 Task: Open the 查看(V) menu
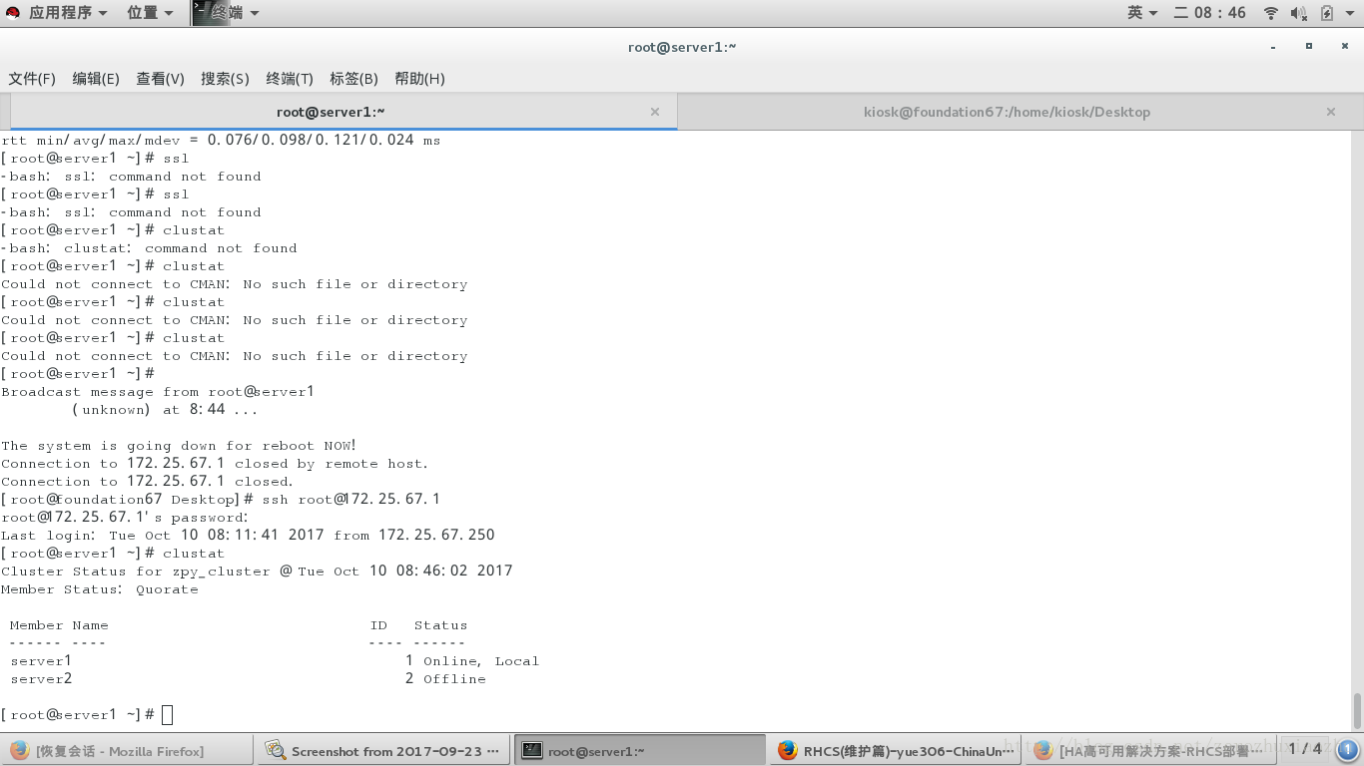(x=161, y=79)
